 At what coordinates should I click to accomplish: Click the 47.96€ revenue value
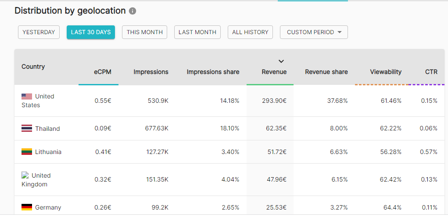(x=276, y=180)
